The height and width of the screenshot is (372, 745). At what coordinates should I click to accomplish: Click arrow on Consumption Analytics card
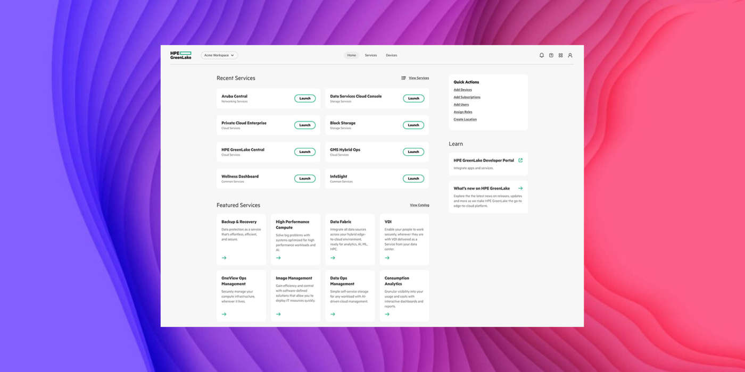click(x=387, y=314)
